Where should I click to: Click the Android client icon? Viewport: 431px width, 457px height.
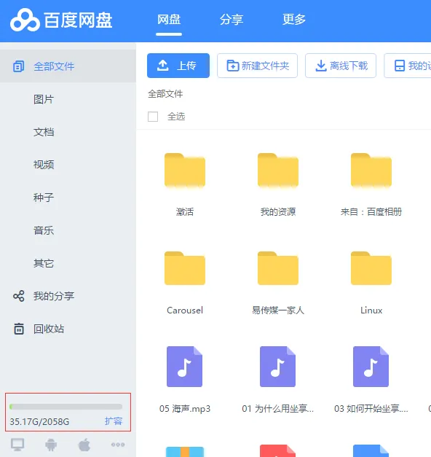tap(51, 445)
